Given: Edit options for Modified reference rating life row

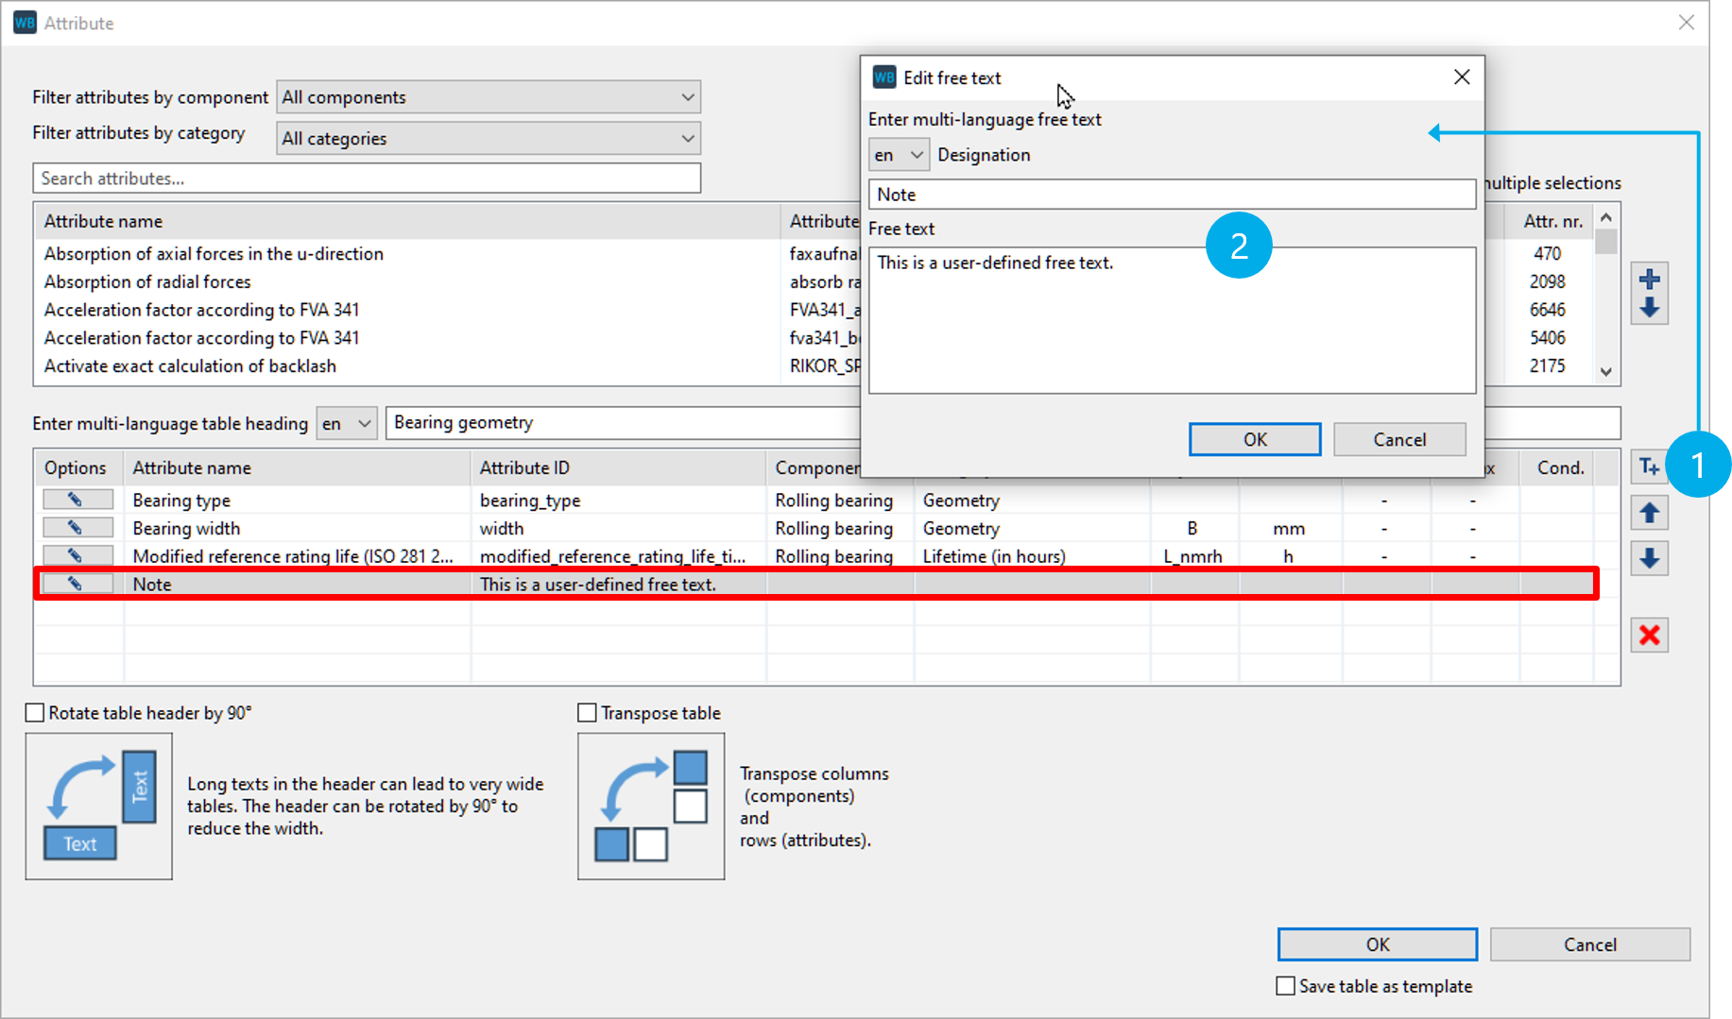Looking at the screenshot, I should coord(77,556).
